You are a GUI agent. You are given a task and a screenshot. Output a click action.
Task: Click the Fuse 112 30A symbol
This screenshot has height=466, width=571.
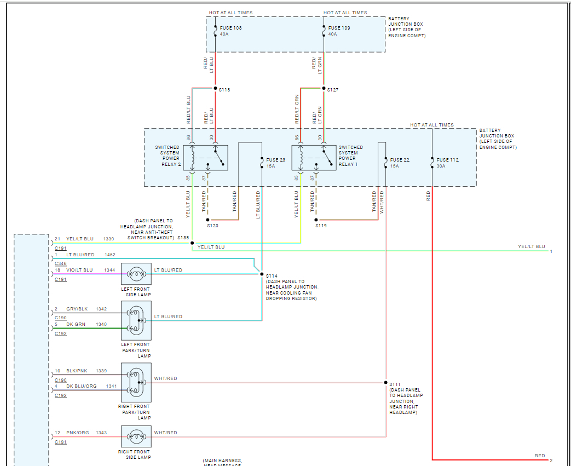432,163
